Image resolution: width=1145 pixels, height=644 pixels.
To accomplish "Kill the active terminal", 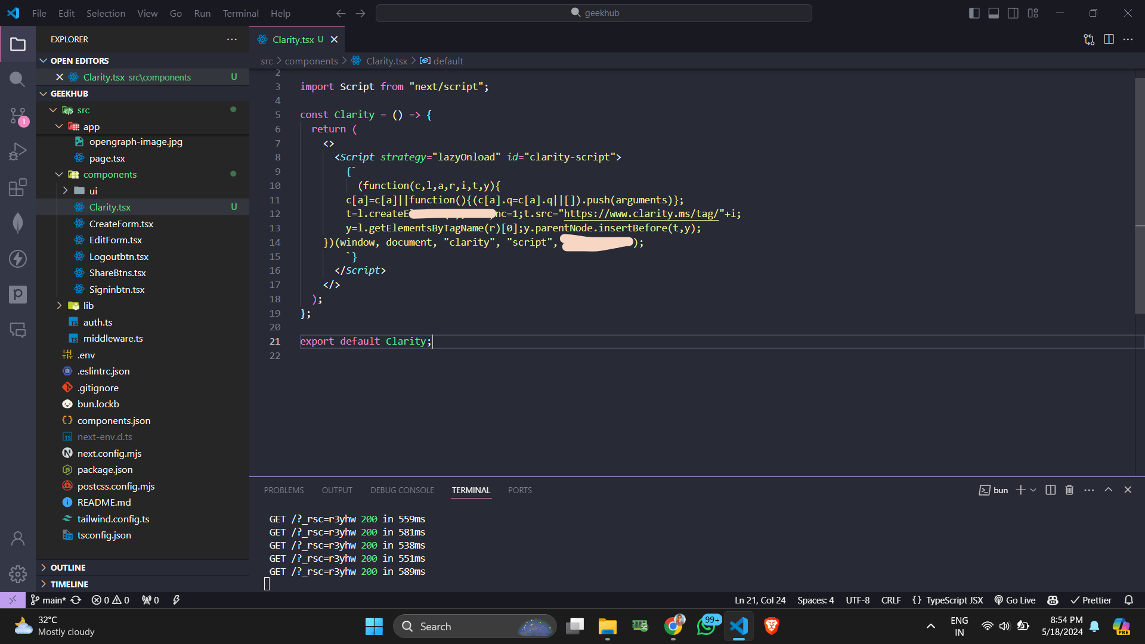I will tap(1069, 490).
